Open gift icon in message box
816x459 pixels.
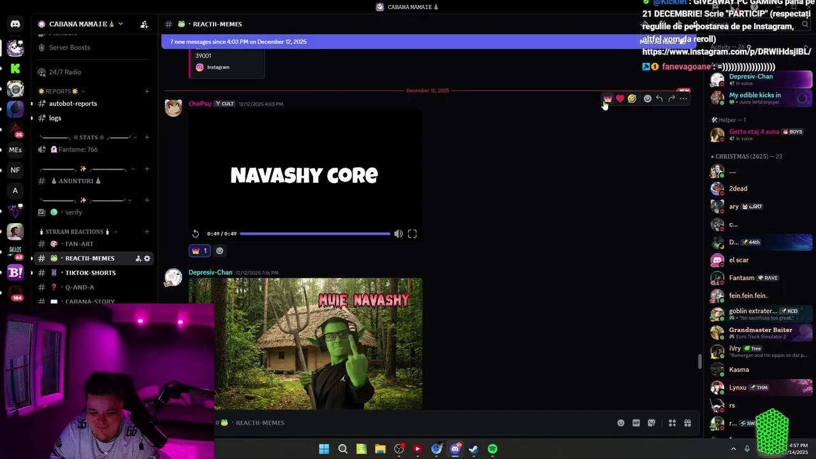pyautogui.click(x=687, y=423)
